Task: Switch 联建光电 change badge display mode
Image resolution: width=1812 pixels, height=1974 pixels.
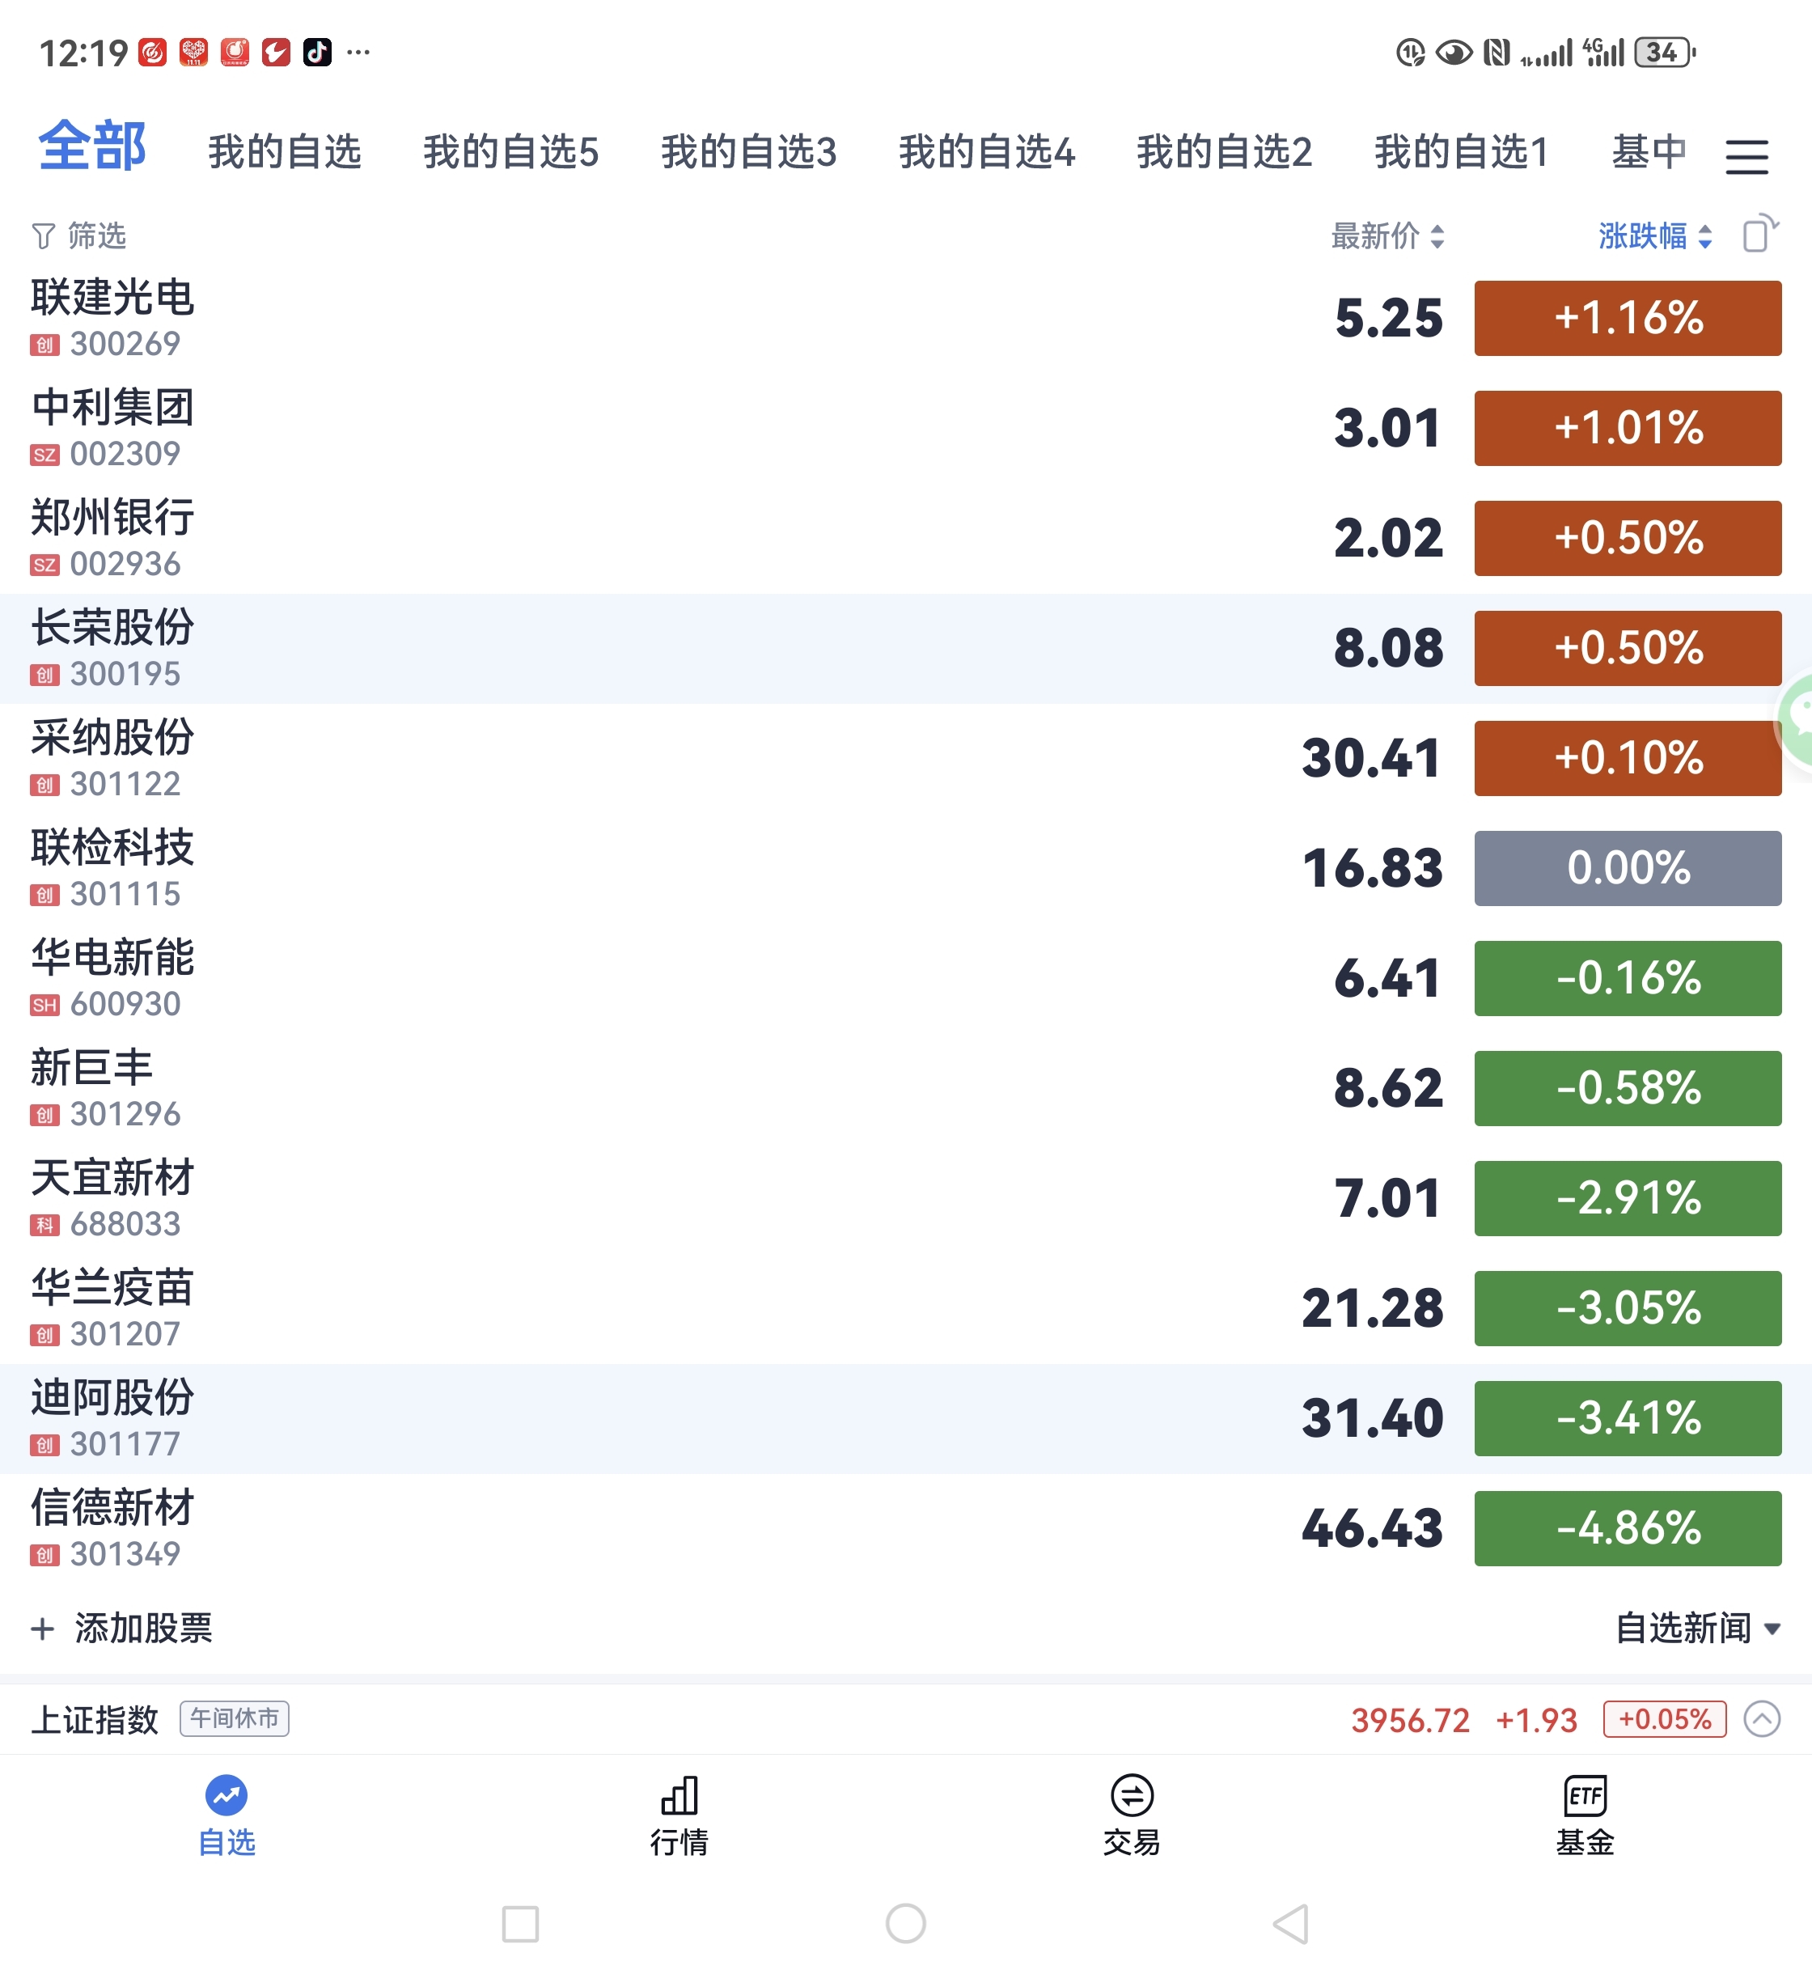Action: tap(1627, 319)
